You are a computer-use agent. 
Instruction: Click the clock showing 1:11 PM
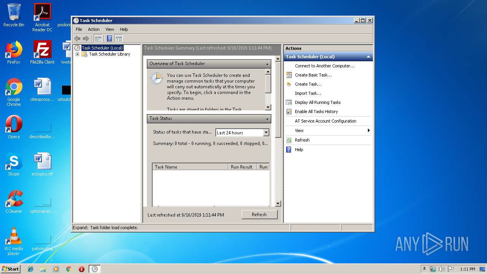(x=467, y=269)
